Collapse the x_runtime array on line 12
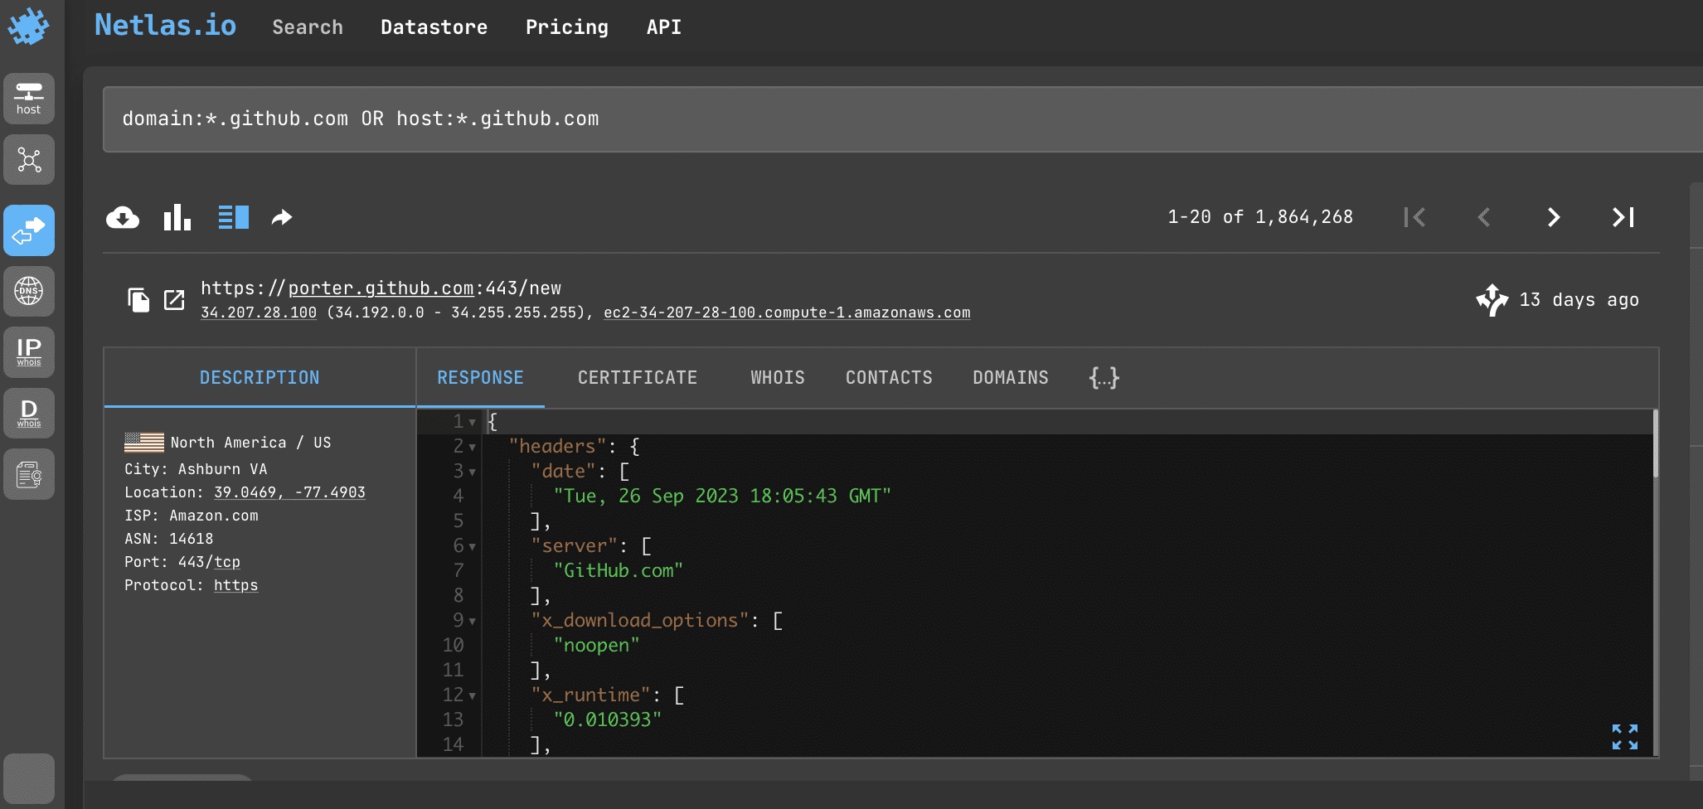This screenshot has width=1703, height=809. click(x=473, y=696)
